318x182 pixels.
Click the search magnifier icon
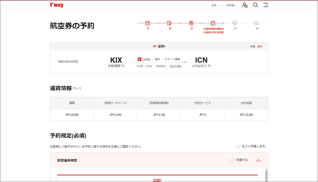[x=255, y=5]
